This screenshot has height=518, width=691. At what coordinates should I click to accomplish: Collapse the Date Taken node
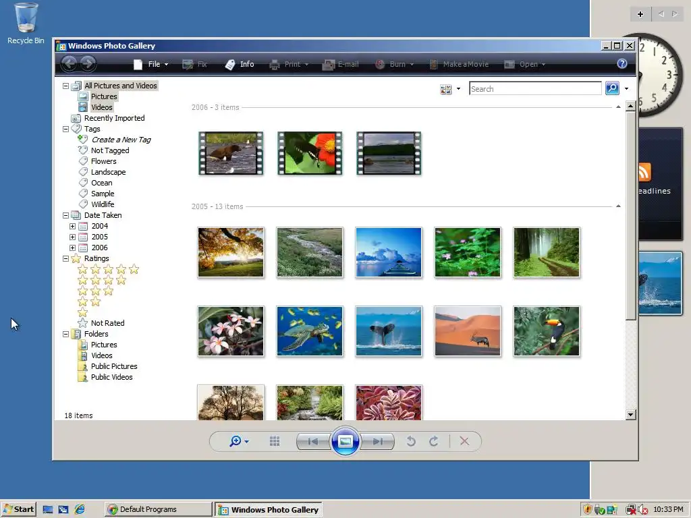click(x=65, y=215)
